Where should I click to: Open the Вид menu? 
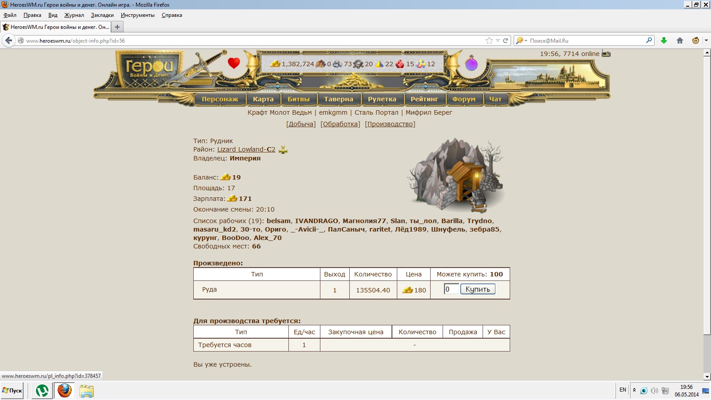pos(53,15)
